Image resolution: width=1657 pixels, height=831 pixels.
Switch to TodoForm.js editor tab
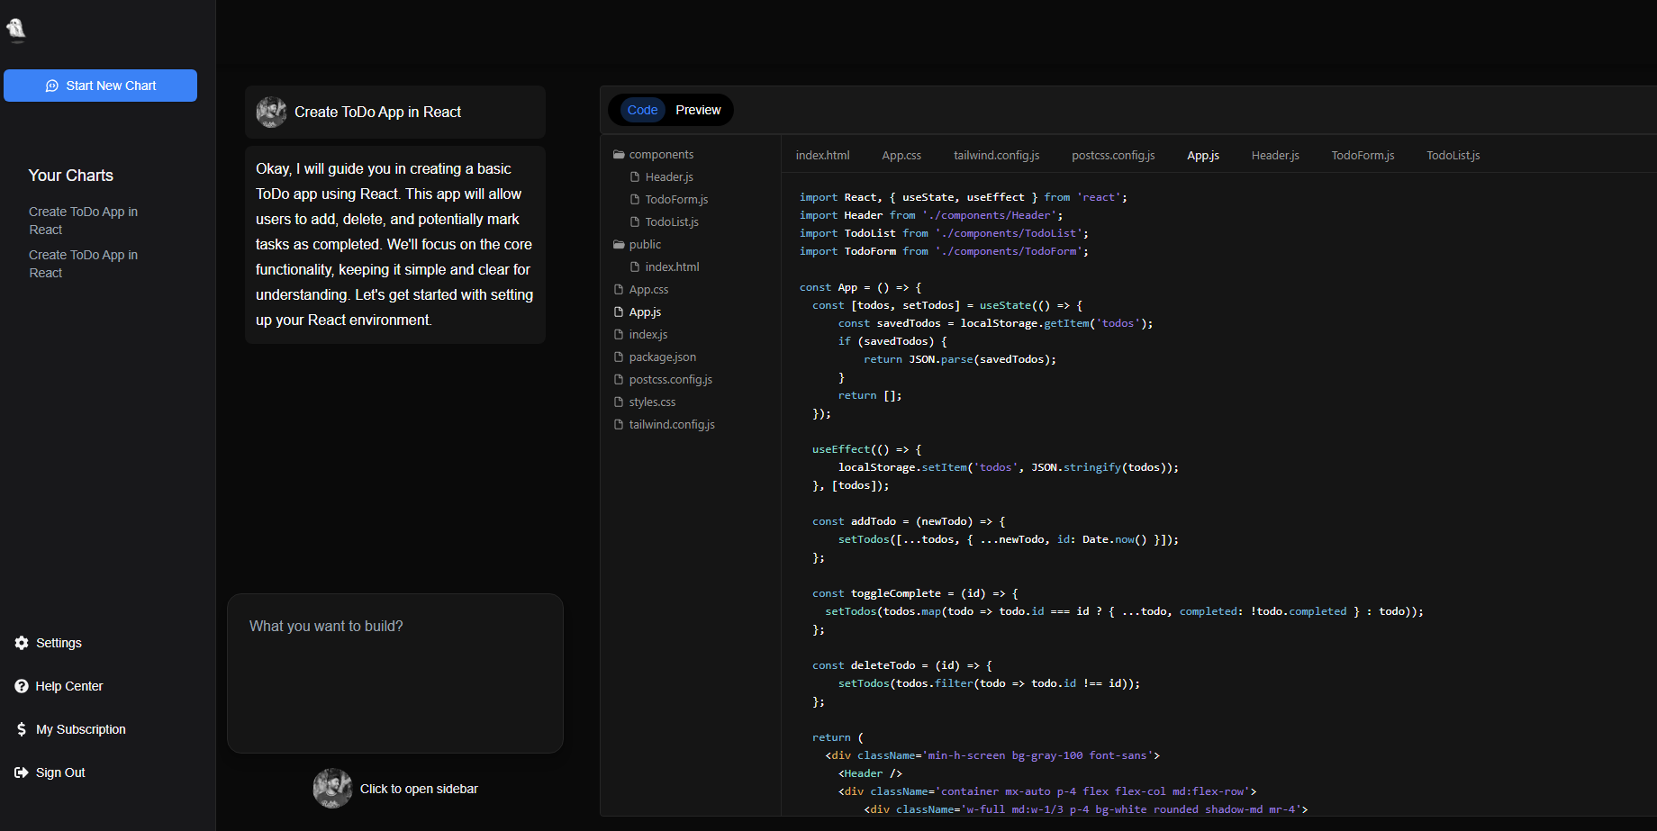[x=1363, y=156]
